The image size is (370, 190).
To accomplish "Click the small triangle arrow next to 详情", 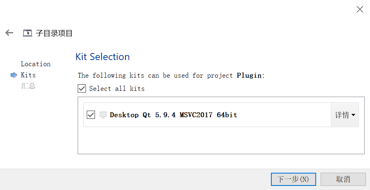I will [x=353, y=115].
